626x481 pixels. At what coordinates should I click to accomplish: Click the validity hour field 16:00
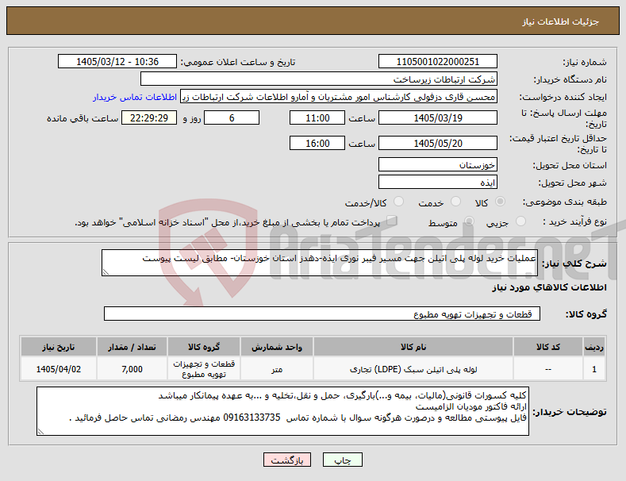tap(317, 143)
